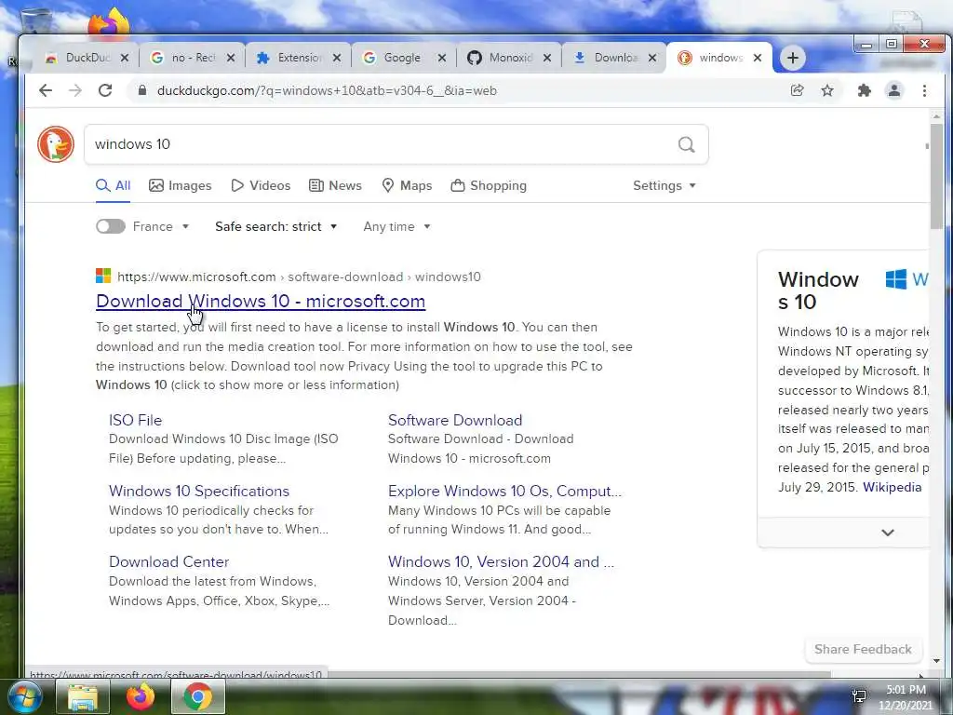Viewport: 953px width, 715px height.
Task: Select the All search category
Action: pos(113,185)
